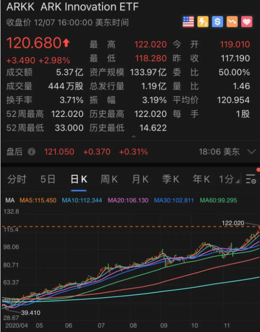Tap the 52周最低 value 33.000

(69, 128)
